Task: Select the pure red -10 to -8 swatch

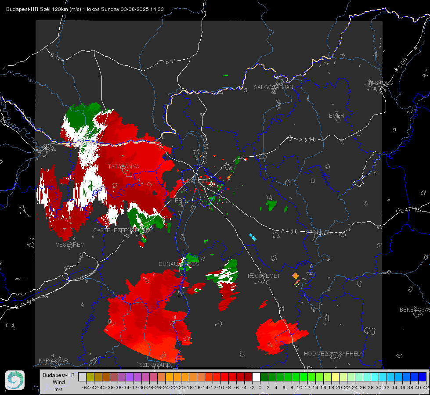Action: 224,377
